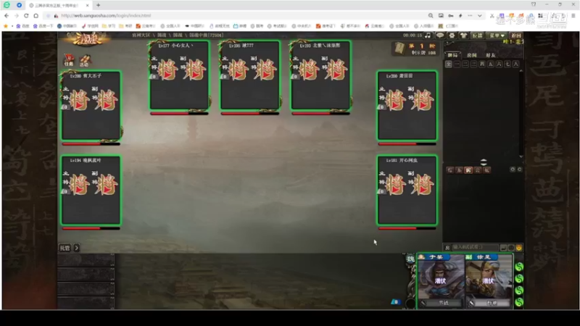Select the 全 seat filter

tap(448, 64)
